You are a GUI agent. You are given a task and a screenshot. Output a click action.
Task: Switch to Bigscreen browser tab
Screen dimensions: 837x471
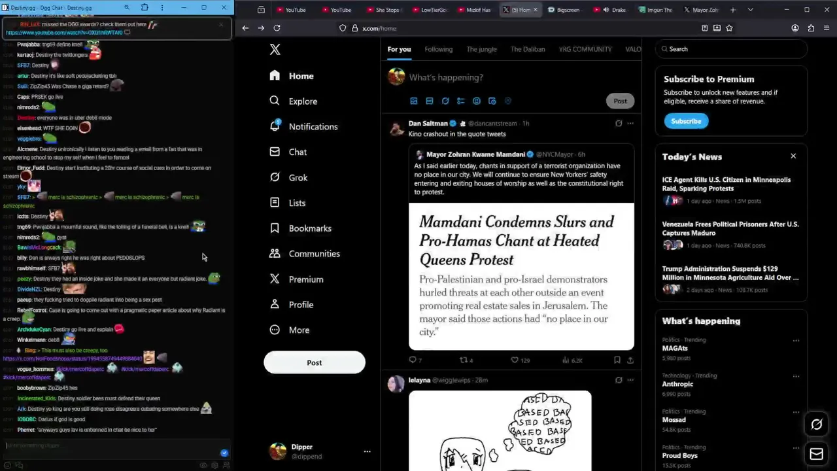pyautogui.click(x=564, y=10)
